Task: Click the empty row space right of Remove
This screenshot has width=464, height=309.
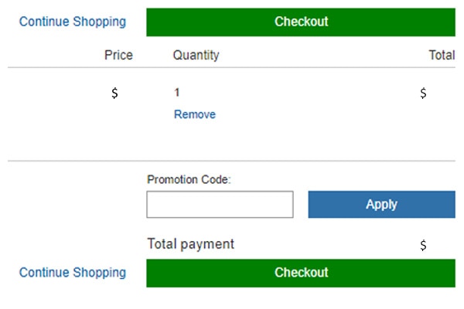Action: click(309, 114)
